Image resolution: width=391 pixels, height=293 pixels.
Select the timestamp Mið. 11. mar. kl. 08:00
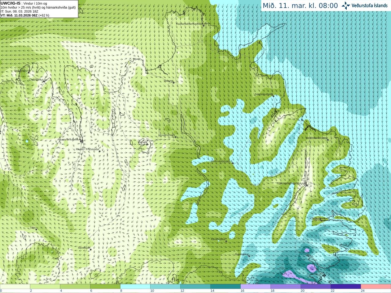[300, 6]
